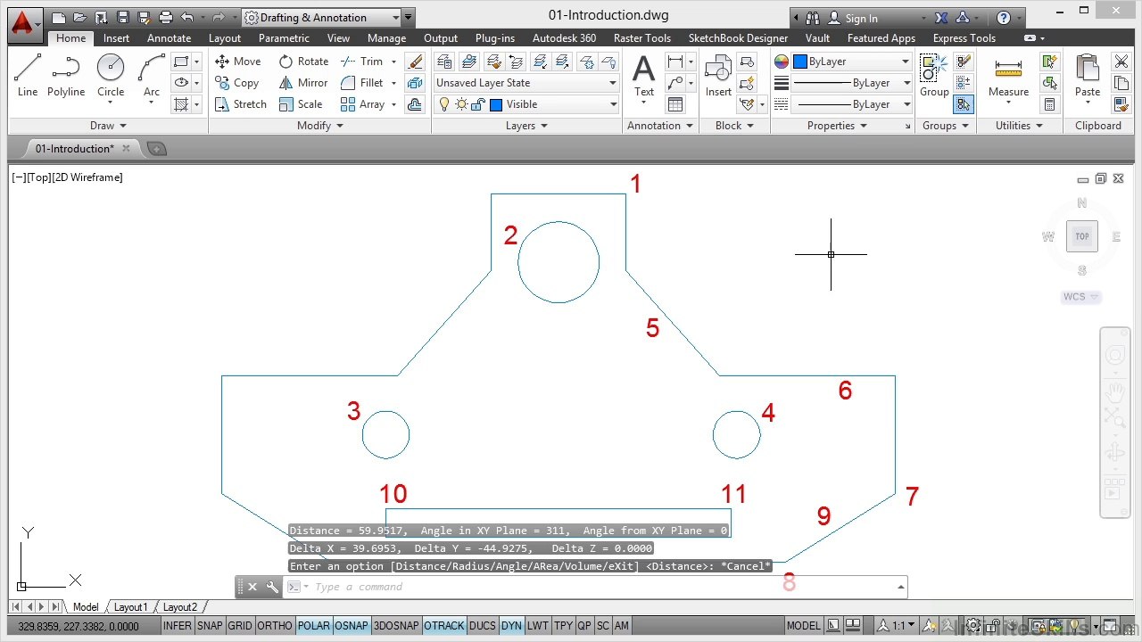Click the [Top] view control label
This screenshot has height=642, width=1142.
pyautogui.click(x=38, y=177)
